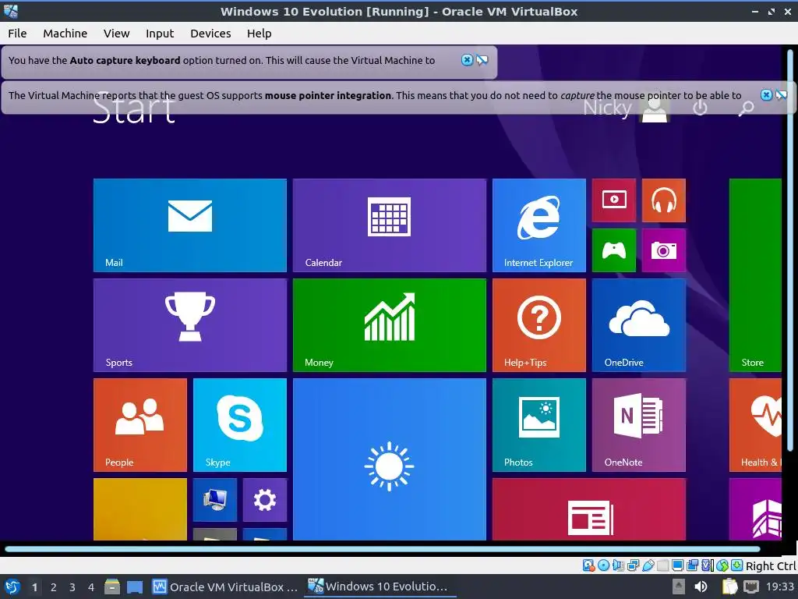Image resolution: width=798 pixels, height=599 pixels.
Task: Open the OneNote tile
Action: click(x=639, y=425)
